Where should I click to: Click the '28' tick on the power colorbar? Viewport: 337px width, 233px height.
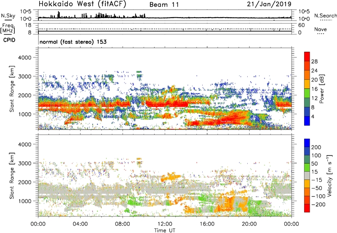[x=314, y=61]
